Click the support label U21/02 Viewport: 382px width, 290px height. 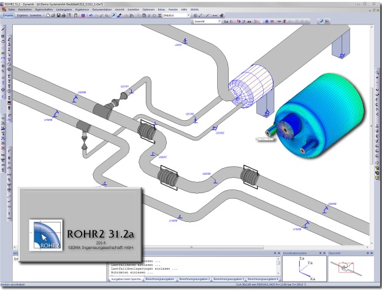point(190,114)
